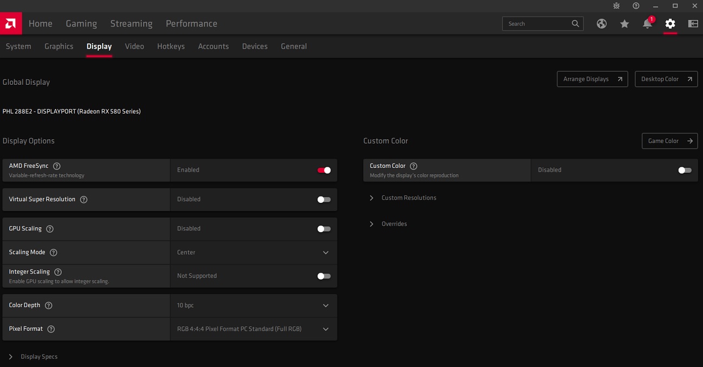
Task: Click the Game Color button
Action: click(669, 141)
